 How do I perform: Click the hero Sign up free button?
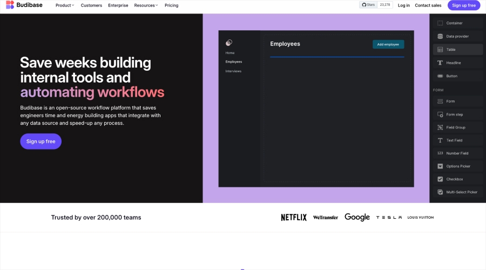click(x=41, y=141)
